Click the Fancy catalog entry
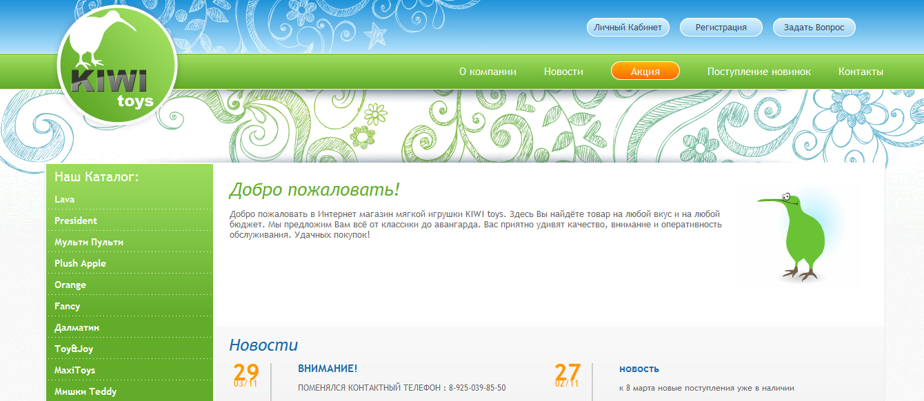Image resolution: width=924 pixels, height=401 pixels. tap(66, 306)
